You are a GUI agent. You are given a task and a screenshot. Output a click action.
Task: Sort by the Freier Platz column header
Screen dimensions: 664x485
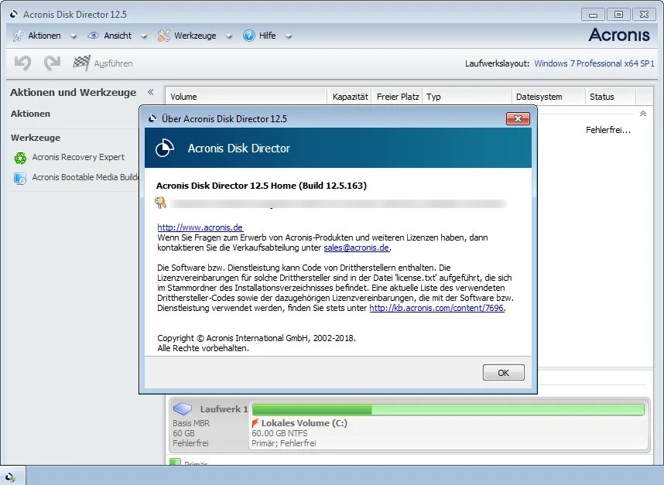click(398, 97)
